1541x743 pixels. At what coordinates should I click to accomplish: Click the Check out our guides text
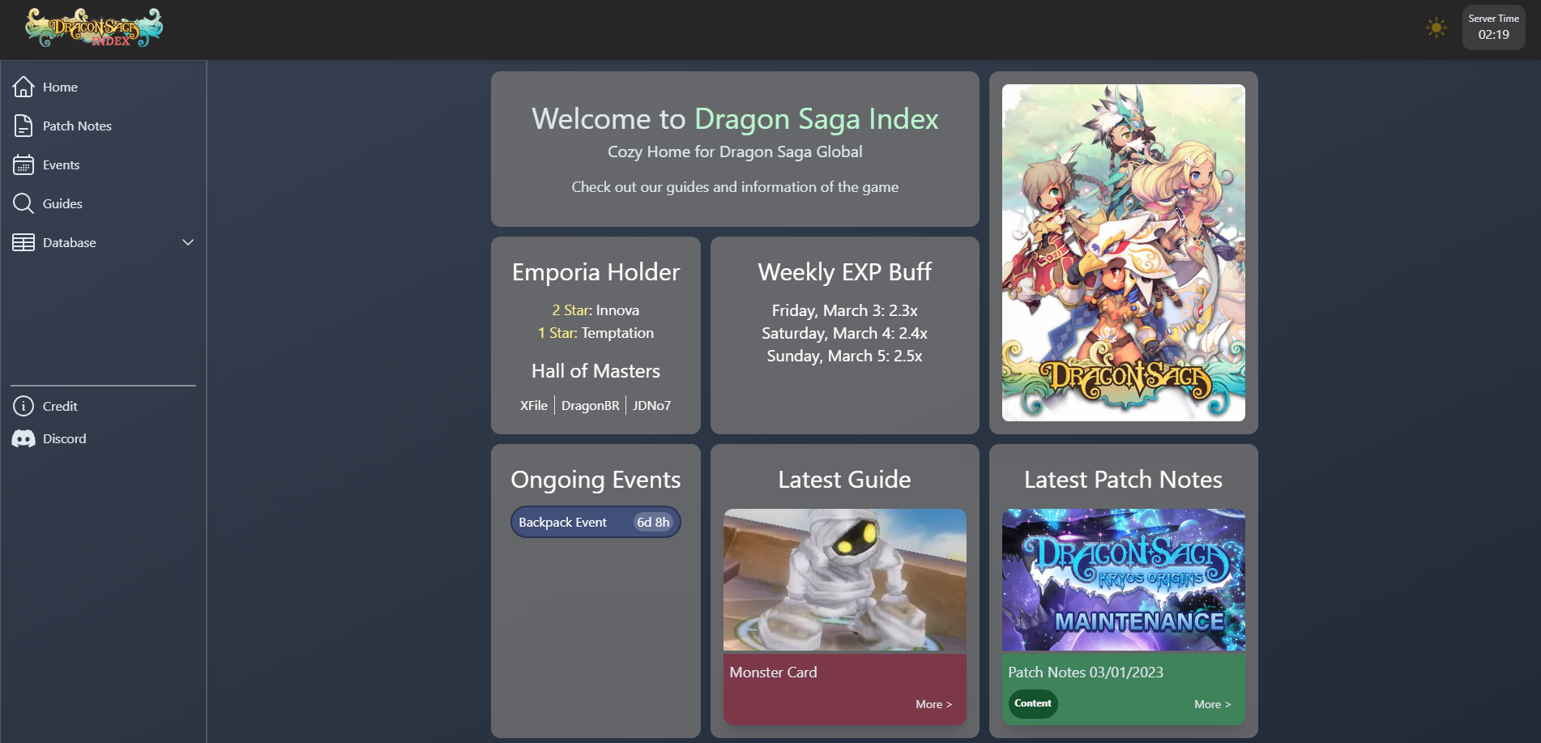click(735, 187)
